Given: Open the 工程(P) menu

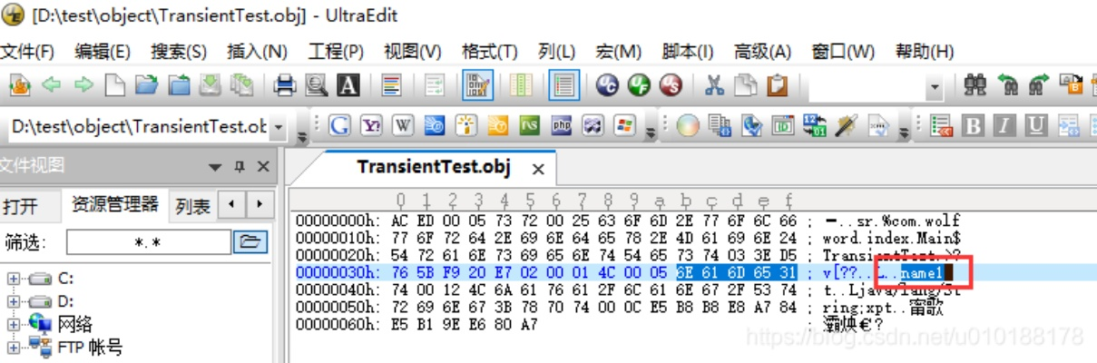Looking at the screenshot, I should (336, 52).
